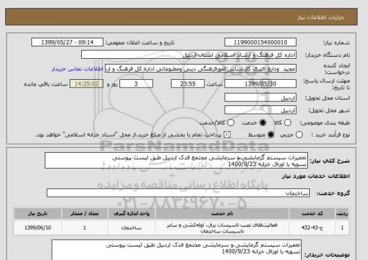Click the buyer organization name field
The image size is (368, 260).
click(x=188, y=55)
